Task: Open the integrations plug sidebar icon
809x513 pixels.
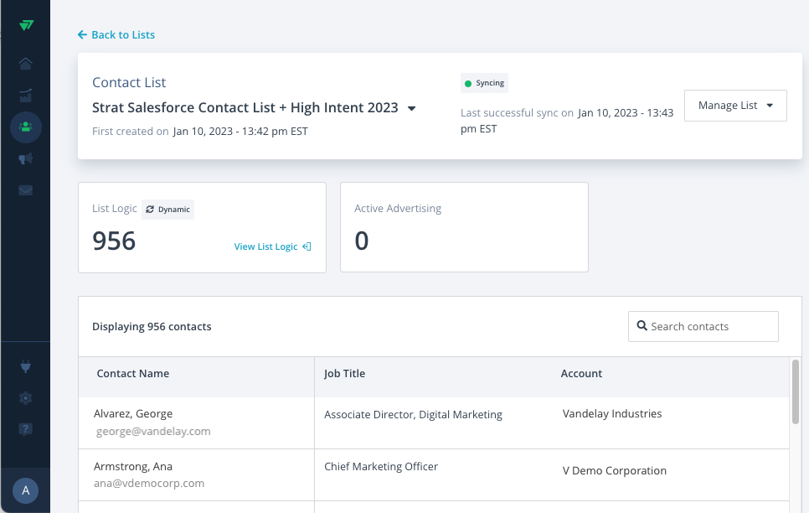Action: pos(25,367)
